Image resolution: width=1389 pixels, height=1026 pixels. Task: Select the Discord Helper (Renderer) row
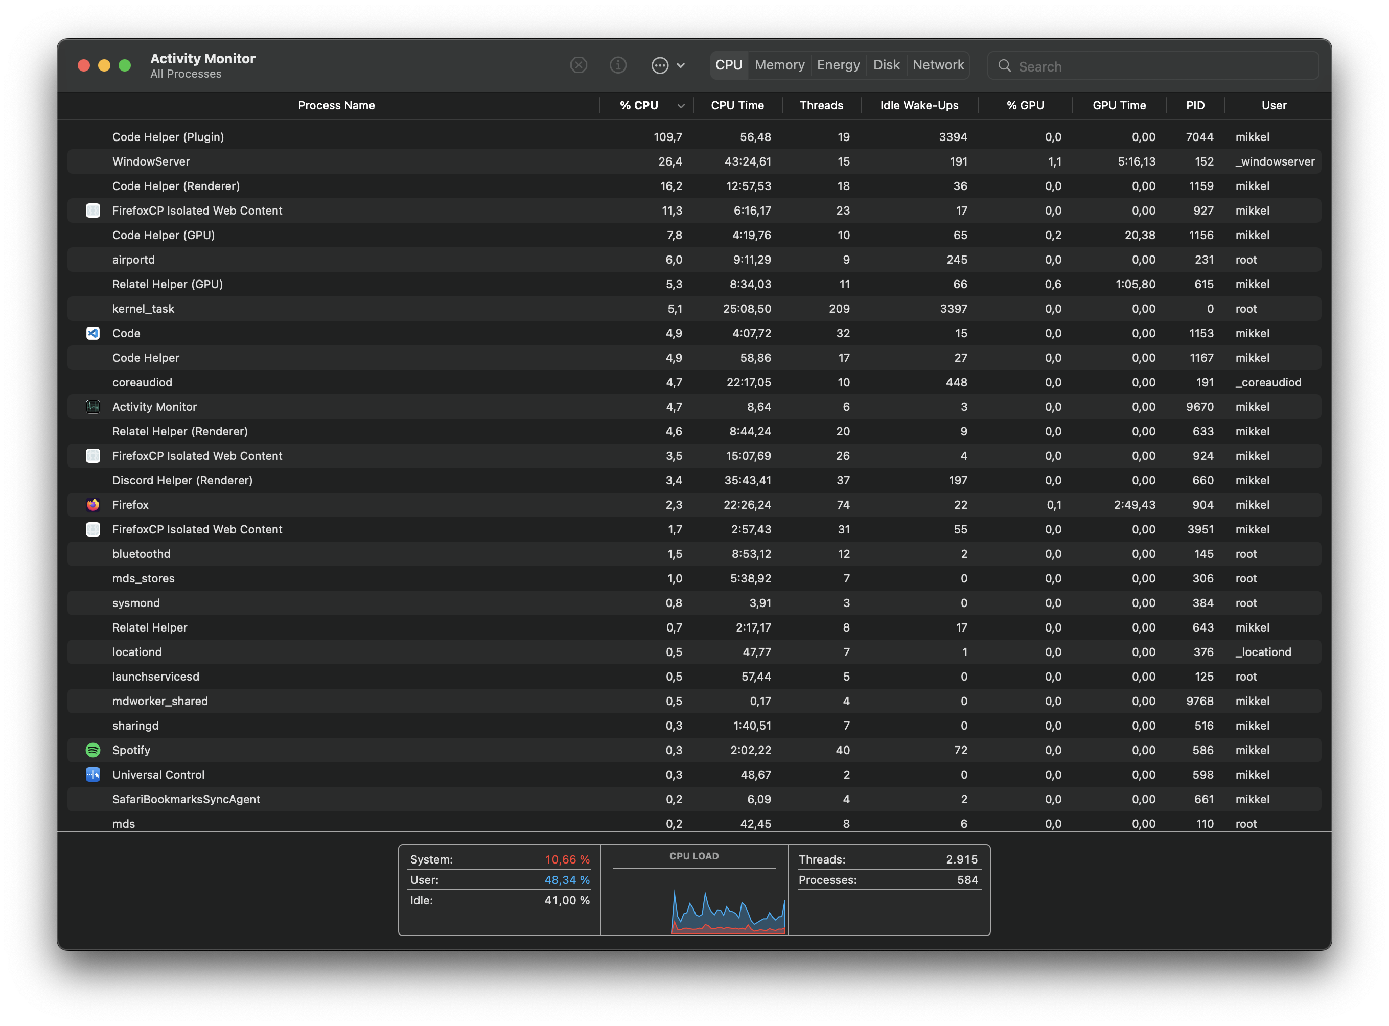pyautogui.click(x=694, y=481)
